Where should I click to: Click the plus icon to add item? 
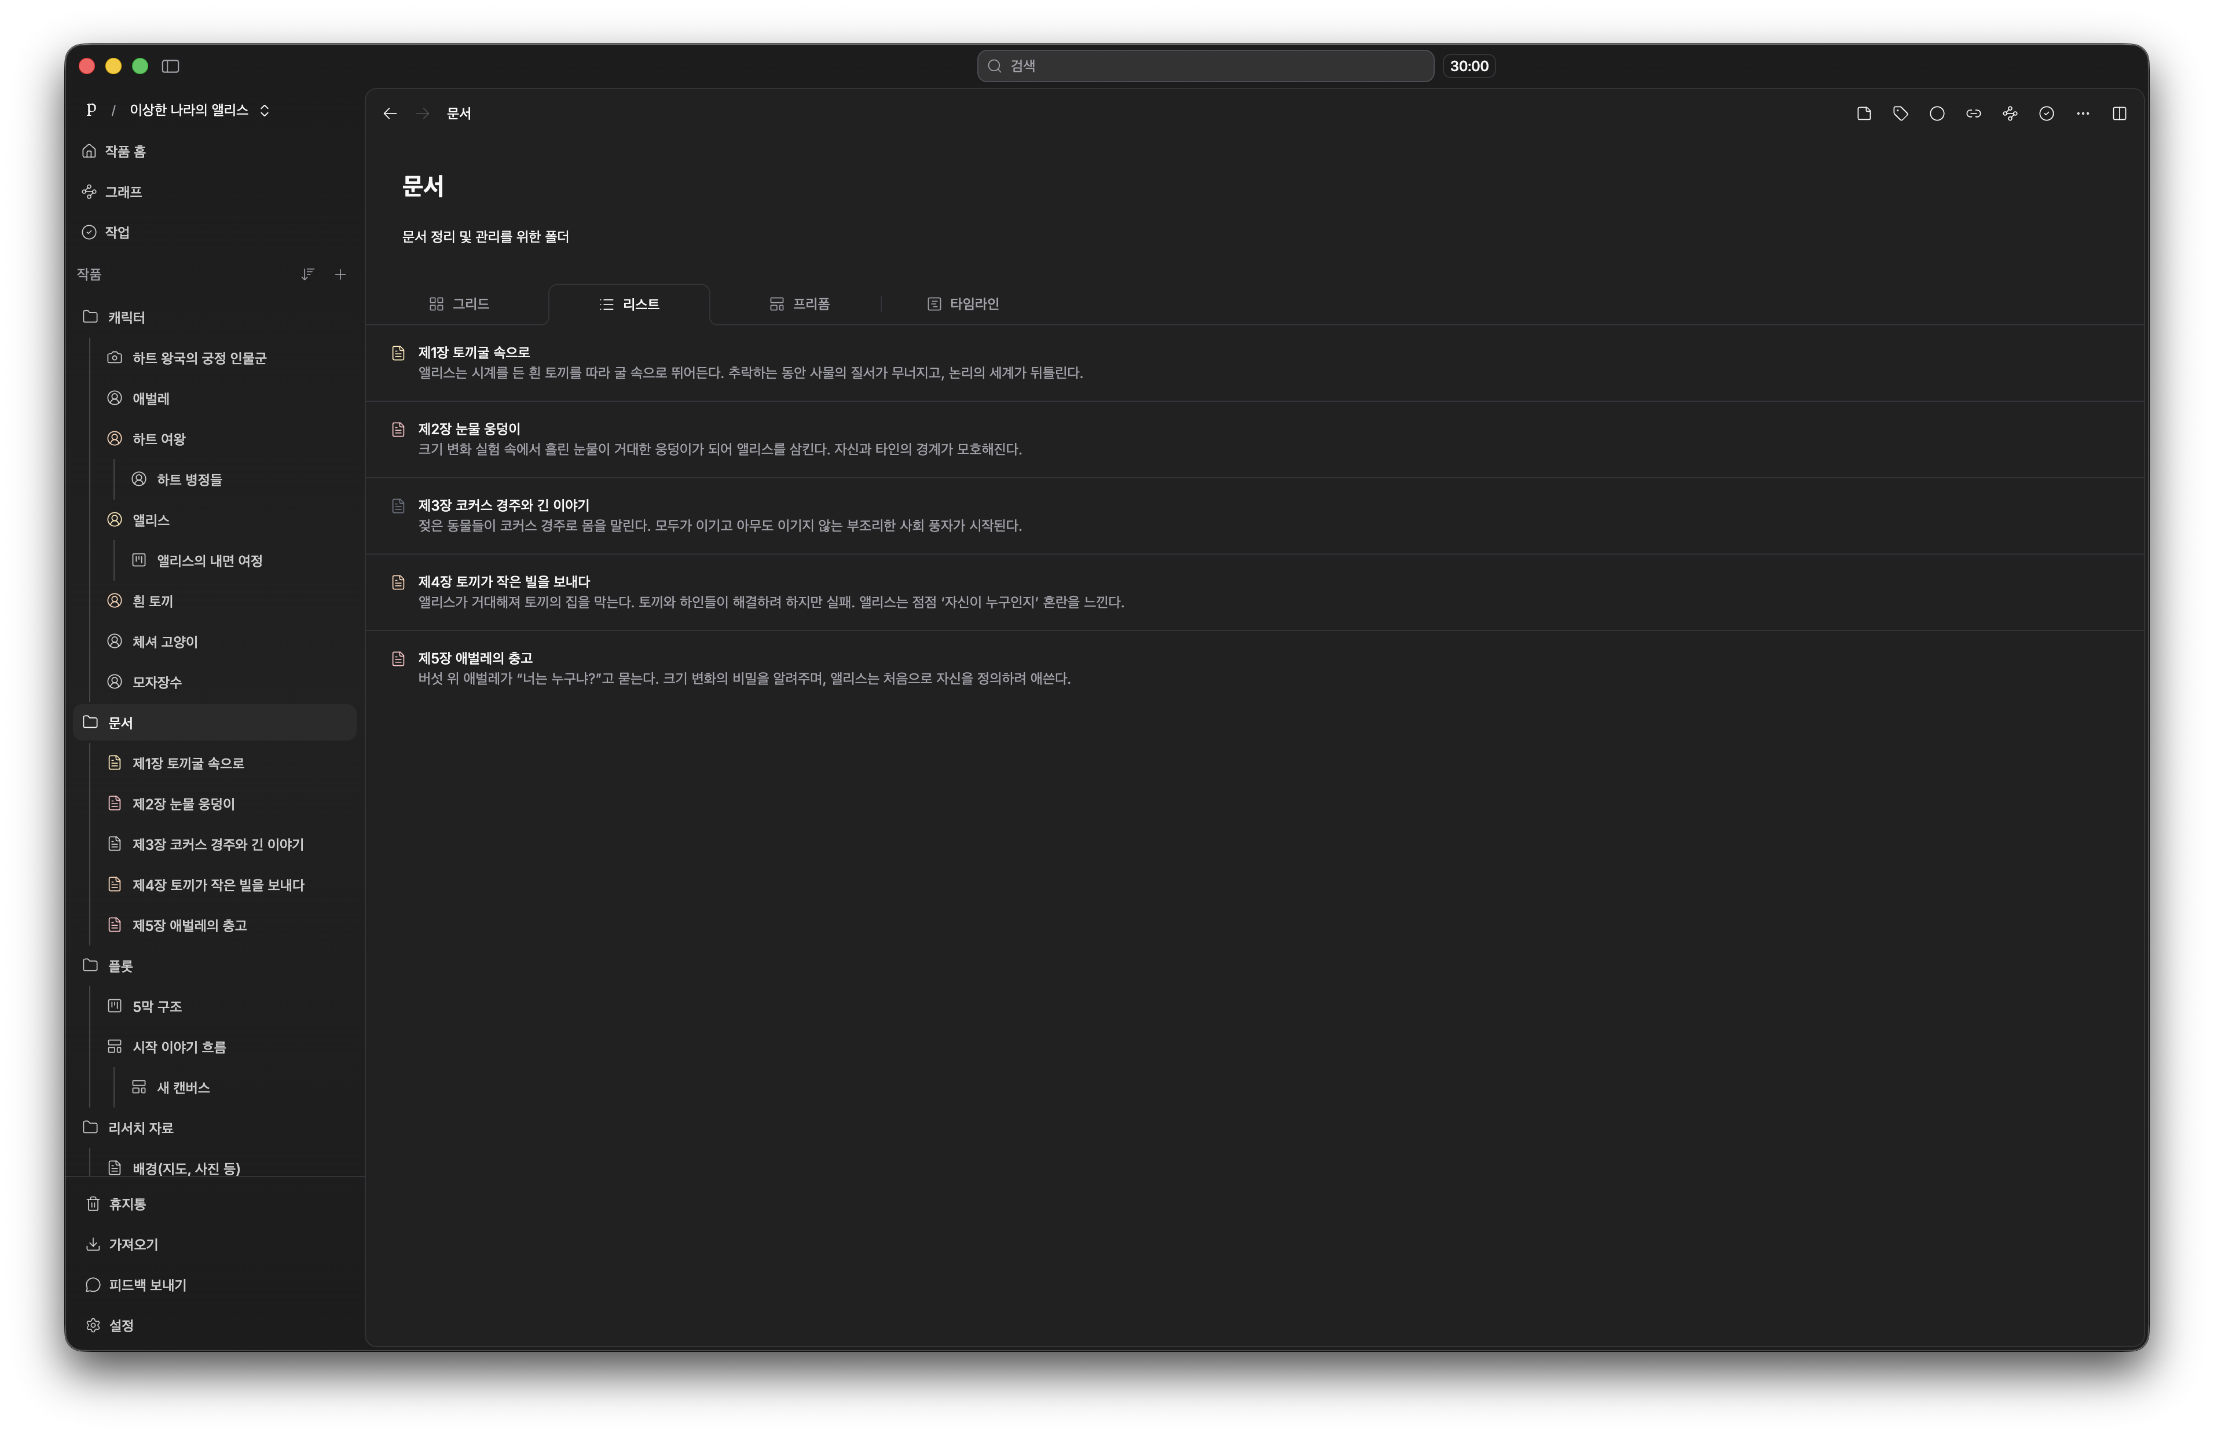pyautogui.click(x=340, y=274)
